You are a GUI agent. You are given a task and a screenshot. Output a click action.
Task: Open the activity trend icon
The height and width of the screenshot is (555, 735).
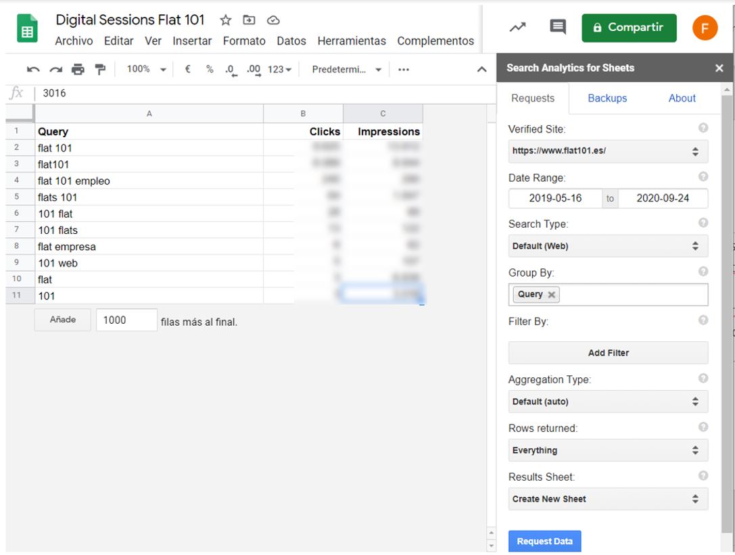pyautogui.click(x=517, y=27)
